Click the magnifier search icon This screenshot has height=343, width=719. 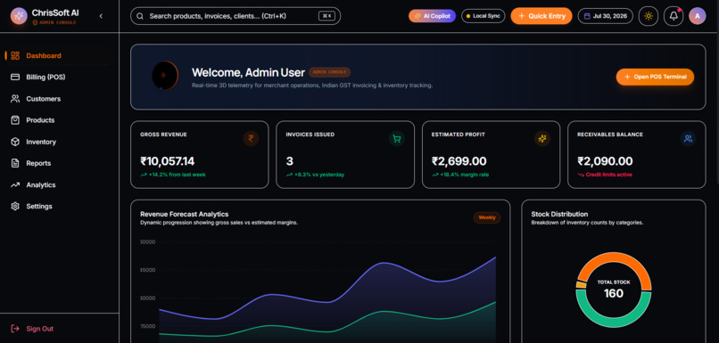coord(140,16)
